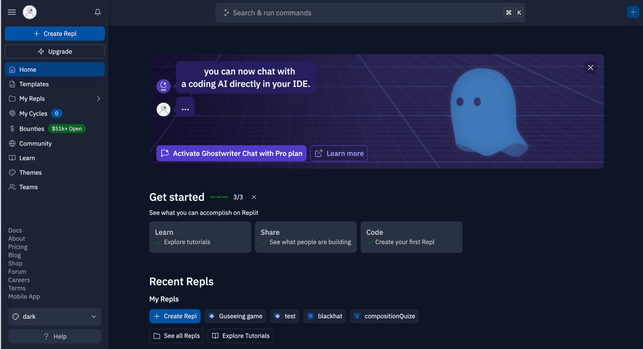
Task: Click the Upgrade button
Action: pos(55,51)
